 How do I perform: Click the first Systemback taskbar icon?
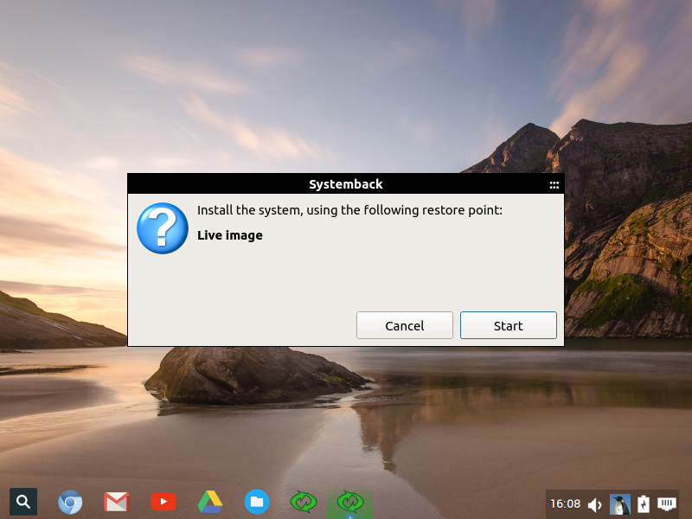304,502
